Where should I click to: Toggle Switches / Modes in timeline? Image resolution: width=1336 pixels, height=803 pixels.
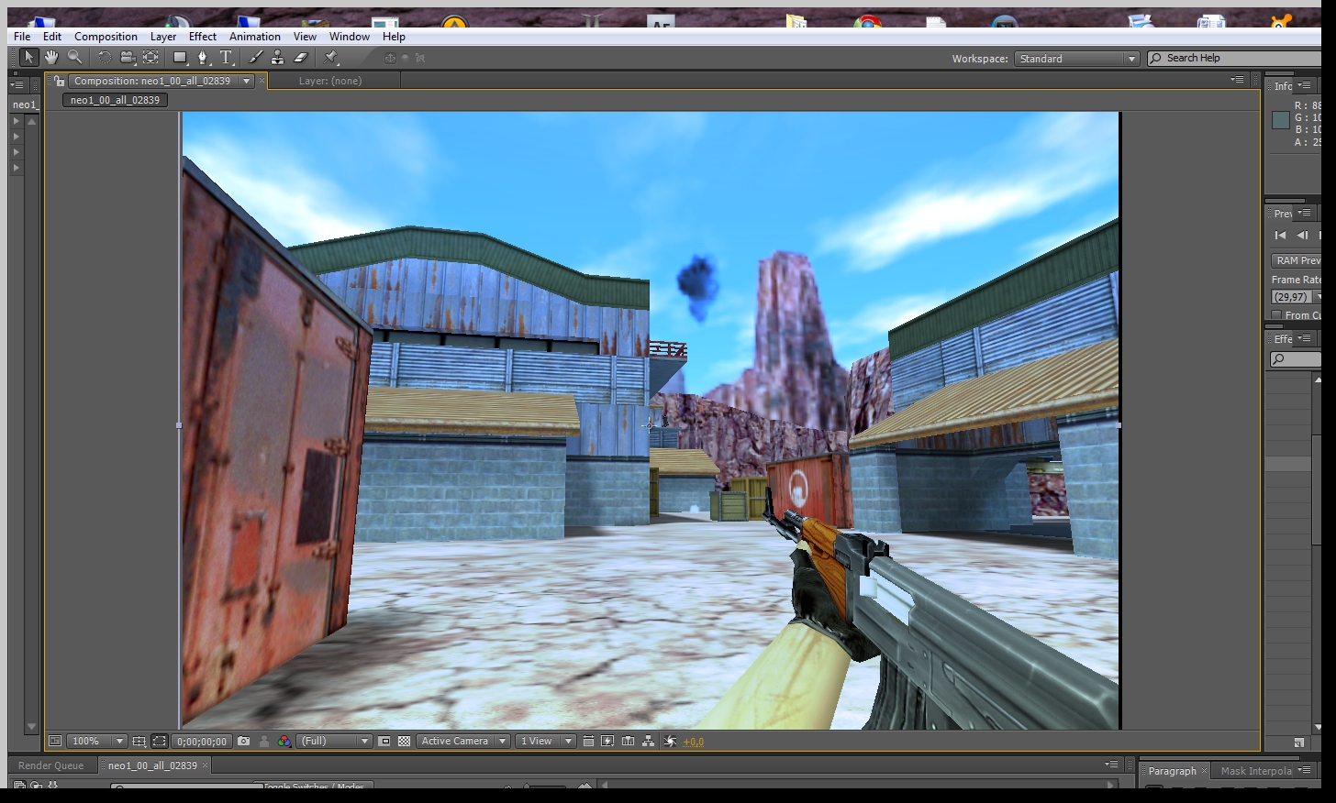pyautogui.click(x=313, y=786)
